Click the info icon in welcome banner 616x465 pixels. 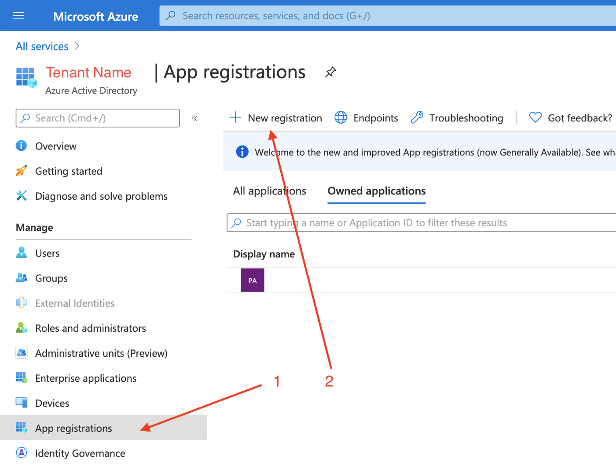(x=242, y=152)
